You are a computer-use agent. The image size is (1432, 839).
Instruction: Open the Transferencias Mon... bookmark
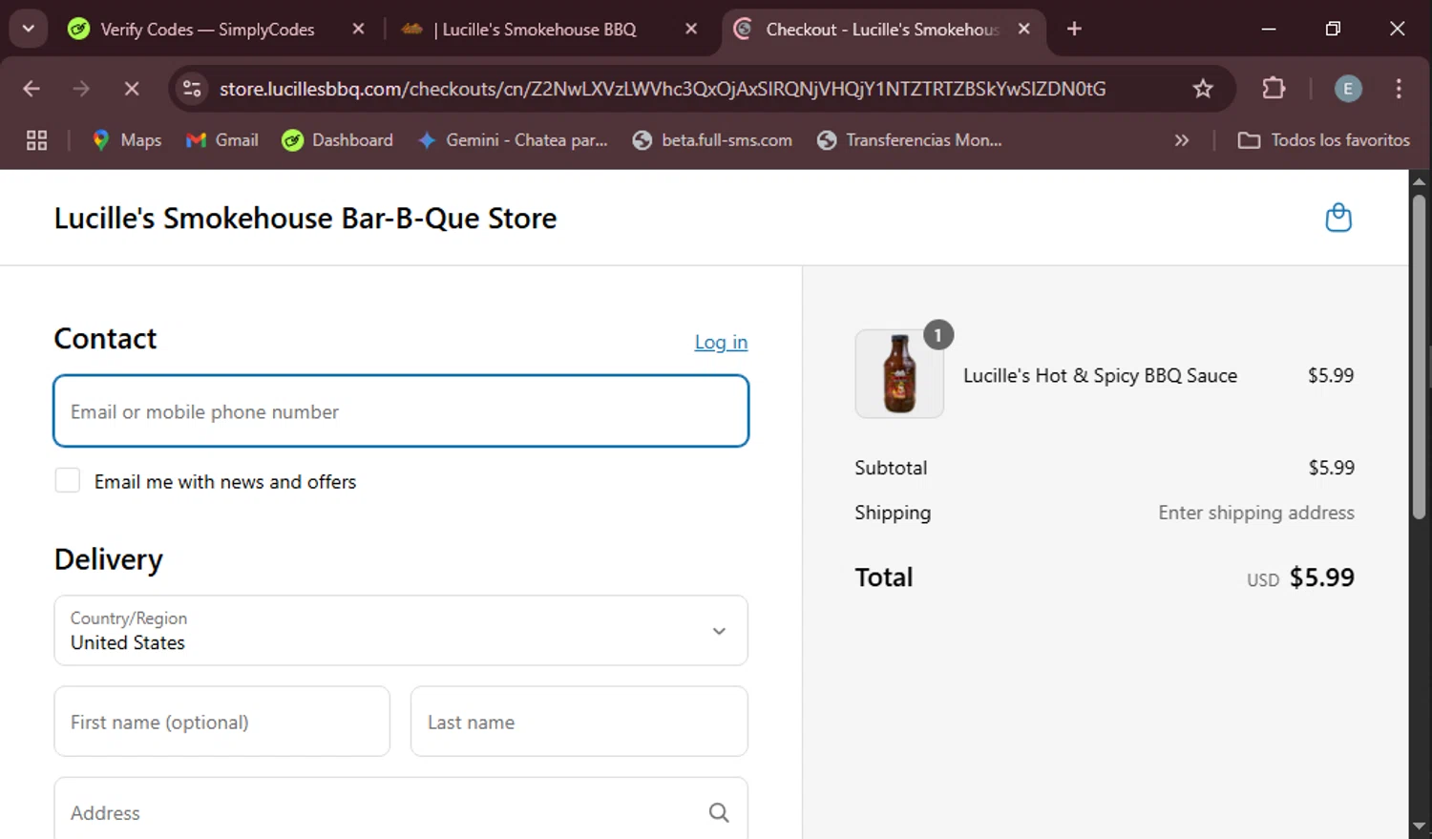[909, 140]
